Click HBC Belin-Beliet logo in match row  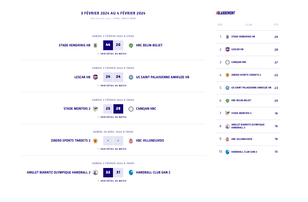pyautogui.click(x=131, y=45)
